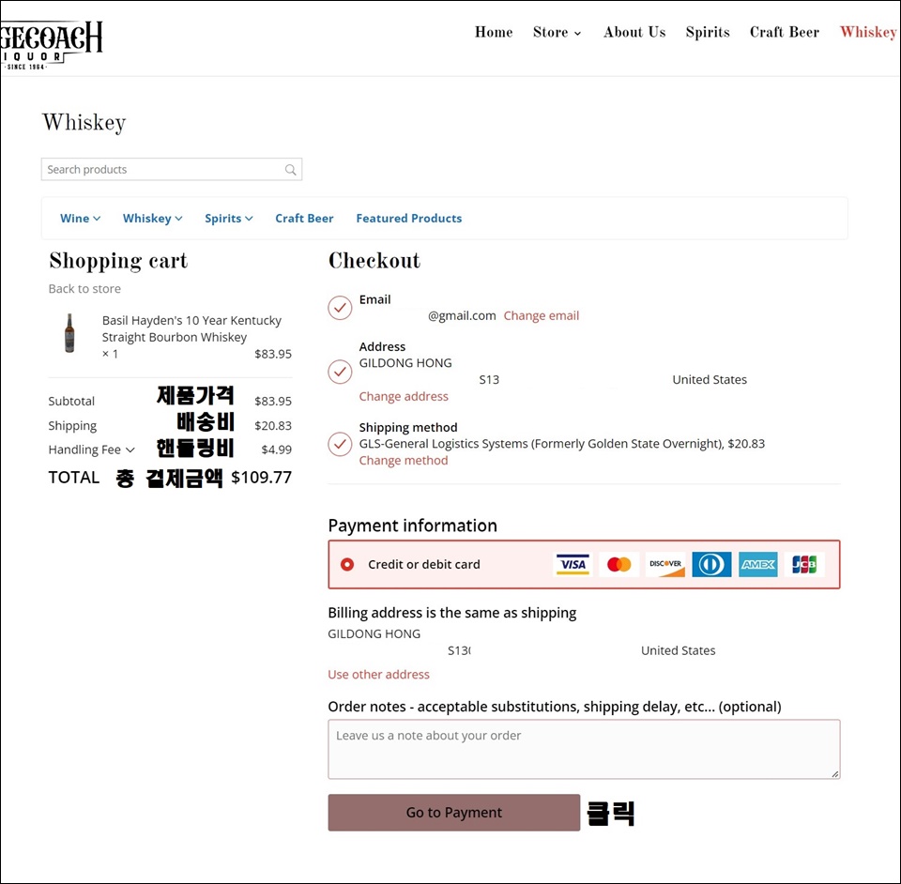Screen dimensions: 901x884
Task: Click the Use other address link
Action: tap(378, 675)
